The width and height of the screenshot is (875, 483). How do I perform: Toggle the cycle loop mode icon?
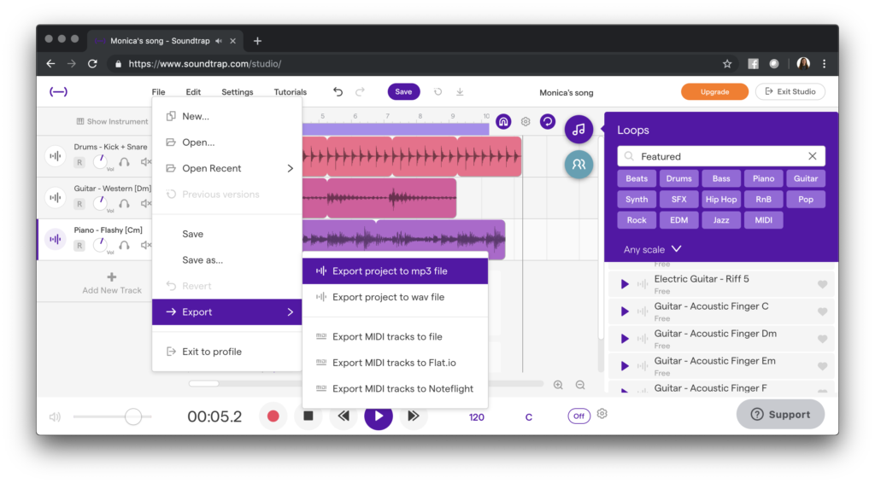click(548, 121)
